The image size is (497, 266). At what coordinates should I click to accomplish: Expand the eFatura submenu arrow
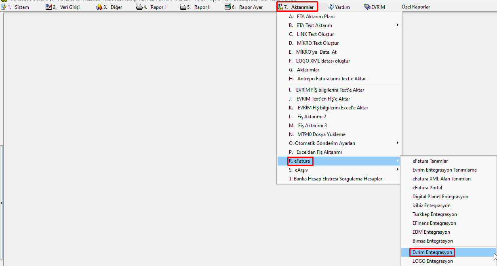click(397, 161)
